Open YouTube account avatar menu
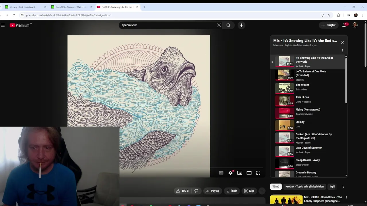Screen dimensions: 367x206 click(355, 25)
